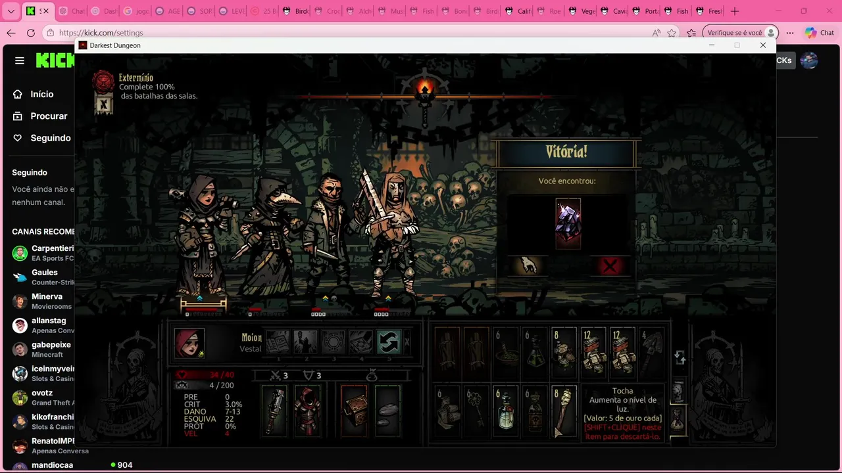The width and height of the screenshot is (842, 473).
Task: Click the book chest trinket slot
Action: coord(355,411)
